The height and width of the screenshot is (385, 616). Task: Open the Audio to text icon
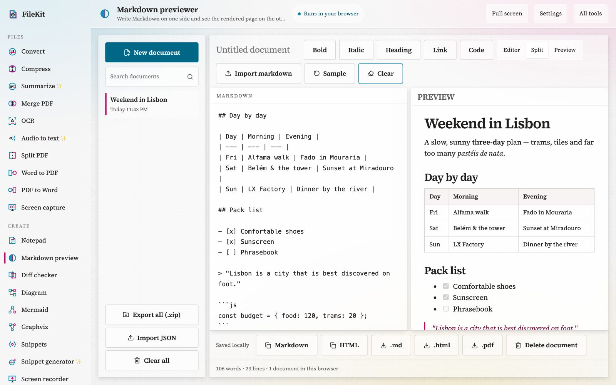pyautogui.click(x=12, y=138)
